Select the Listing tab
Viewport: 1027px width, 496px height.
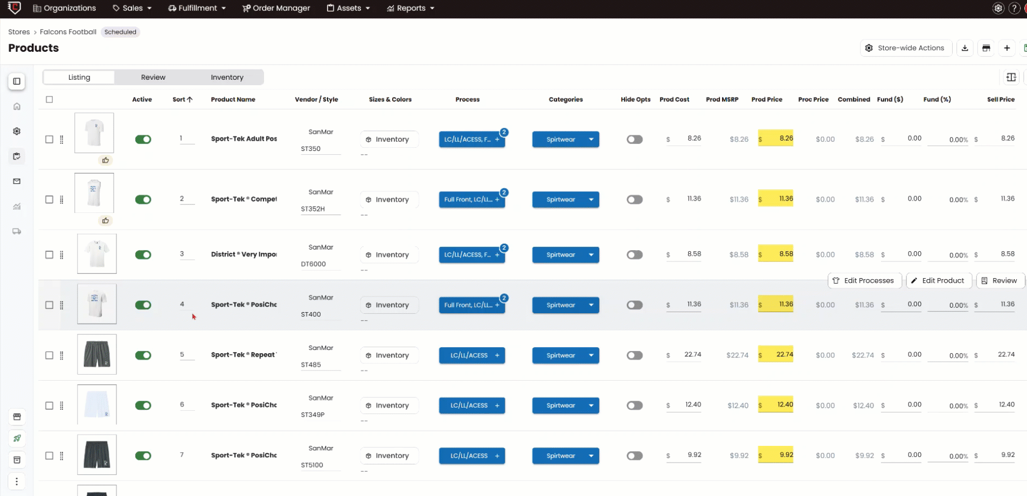[x=79, y=78]
